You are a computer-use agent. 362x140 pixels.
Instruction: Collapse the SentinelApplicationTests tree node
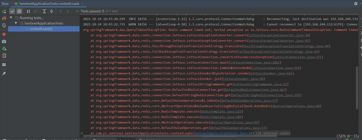pyautogui.click(x=16, y=23)
